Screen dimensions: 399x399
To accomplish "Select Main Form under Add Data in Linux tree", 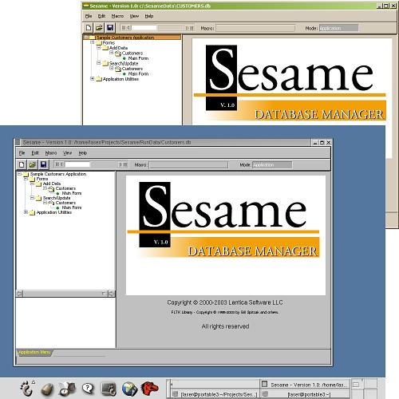I will tap(72, 193).
